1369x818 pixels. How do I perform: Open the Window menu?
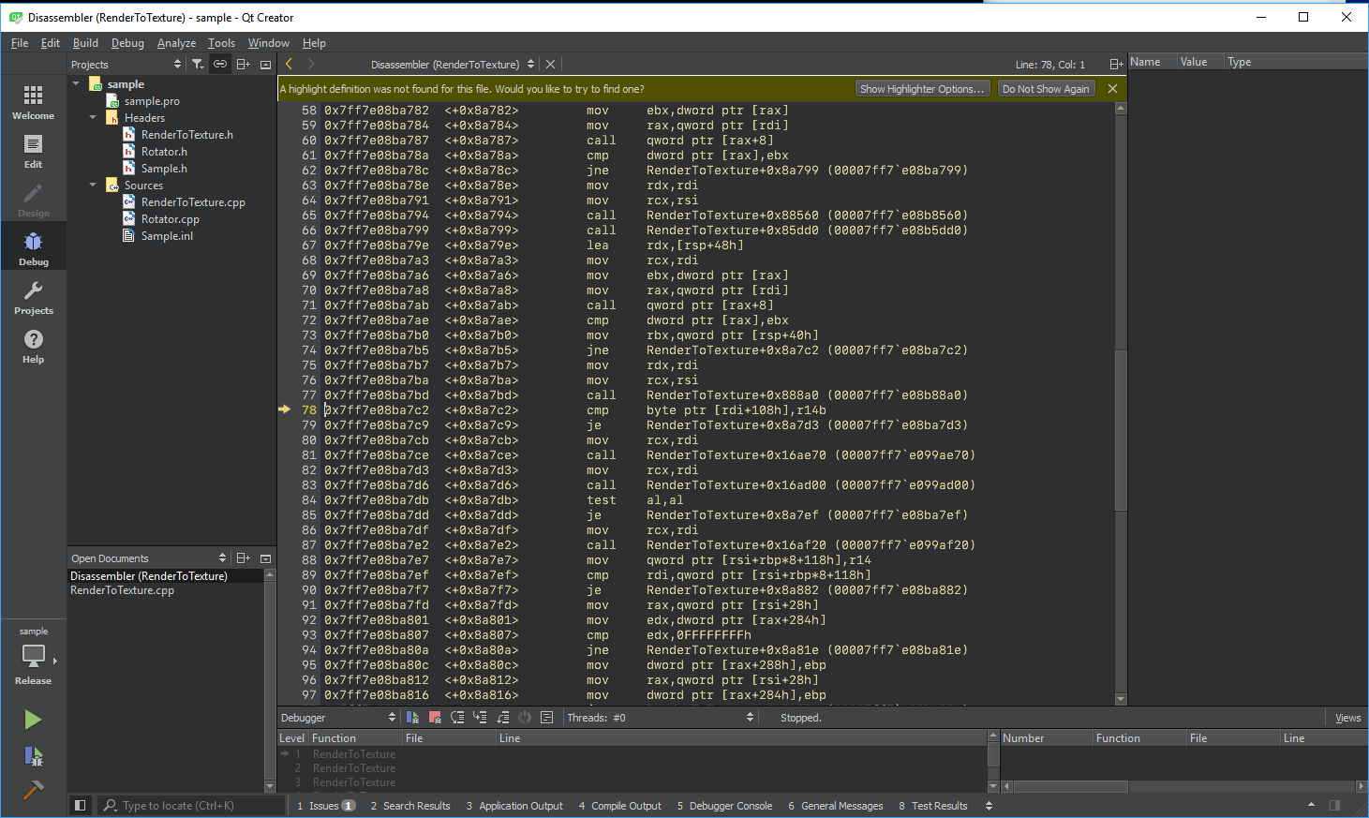(268, 43)
